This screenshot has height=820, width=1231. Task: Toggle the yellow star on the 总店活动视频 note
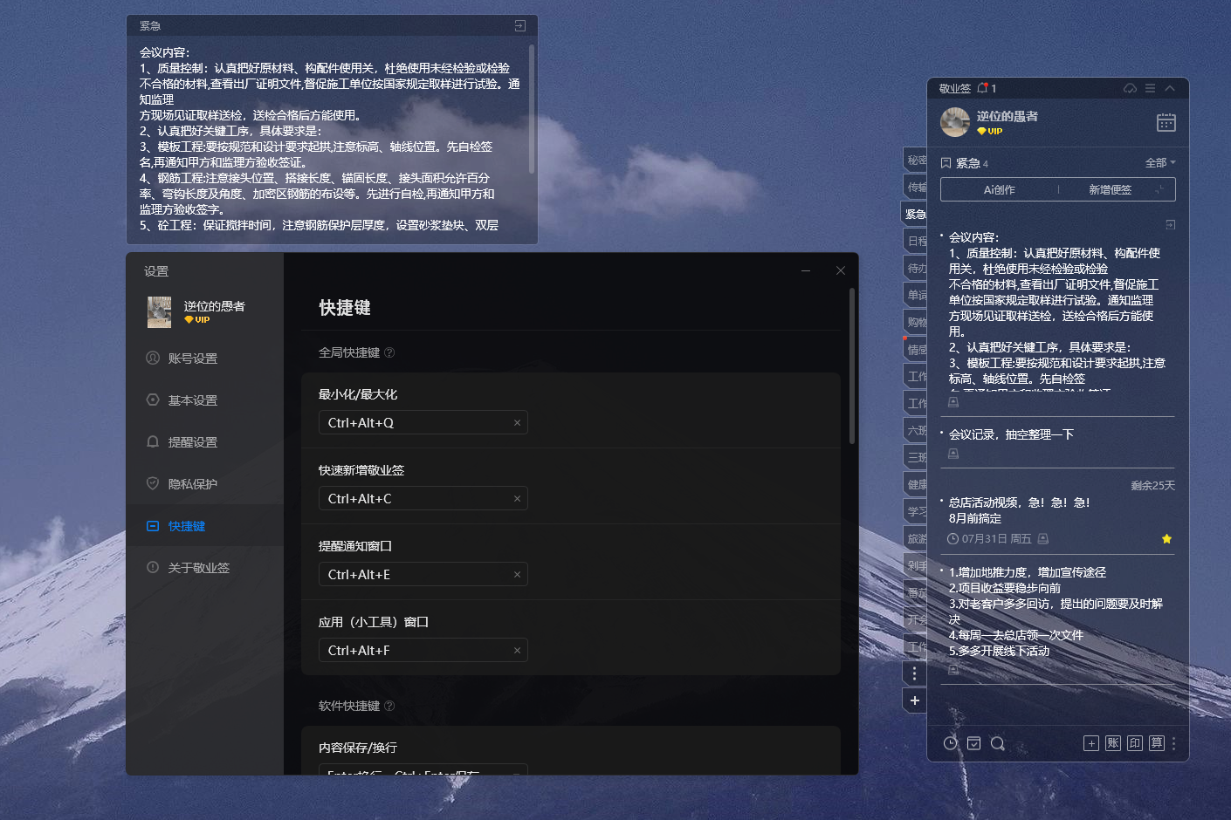(x=1166, y=539)
